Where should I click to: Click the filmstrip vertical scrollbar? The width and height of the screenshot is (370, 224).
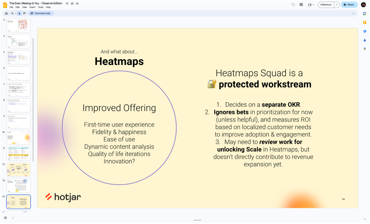tap(33, 100)
